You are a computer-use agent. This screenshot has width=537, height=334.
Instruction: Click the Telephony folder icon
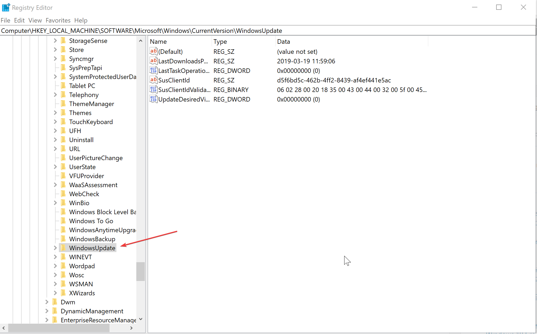click(63, 95)
